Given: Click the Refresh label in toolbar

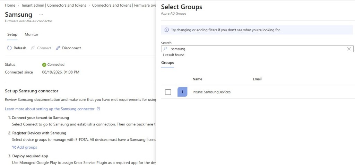Looking at the screenshot, I should pyautogui.click(x=20, y=48).
